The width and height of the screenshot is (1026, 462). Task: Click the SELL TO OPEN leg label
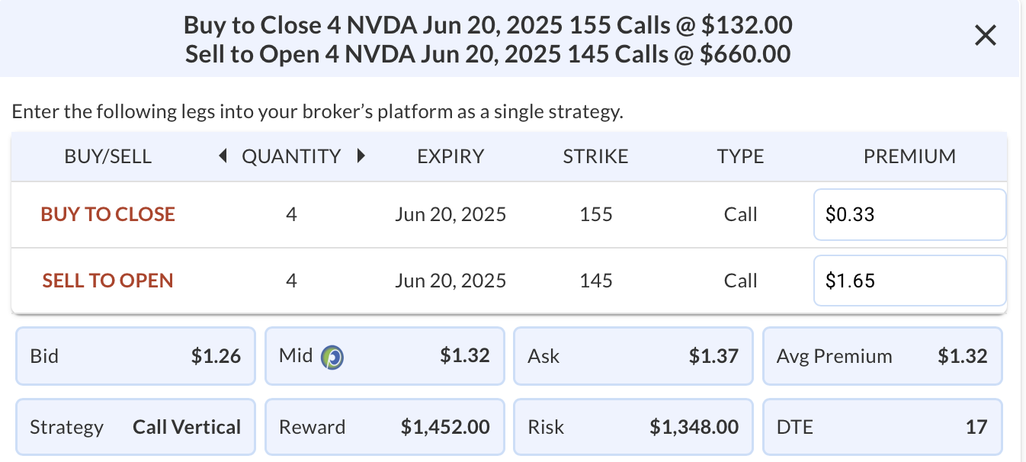tap(108, 281)
